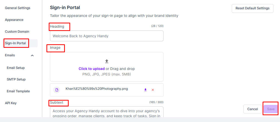Select Sign-In Portal in the sidebar
This screenshot has height=122, width=280.
coord(16,43)
